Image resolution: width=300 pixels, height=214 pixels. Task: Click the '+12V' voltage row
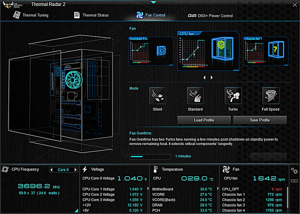[112, 205]
